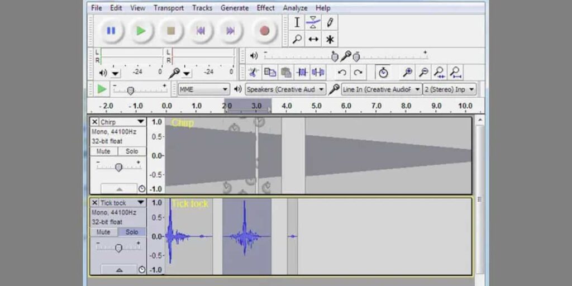Screen dimensions: 572x286
Task: Select the Time Shift tool
Action: tap(313, 39)
